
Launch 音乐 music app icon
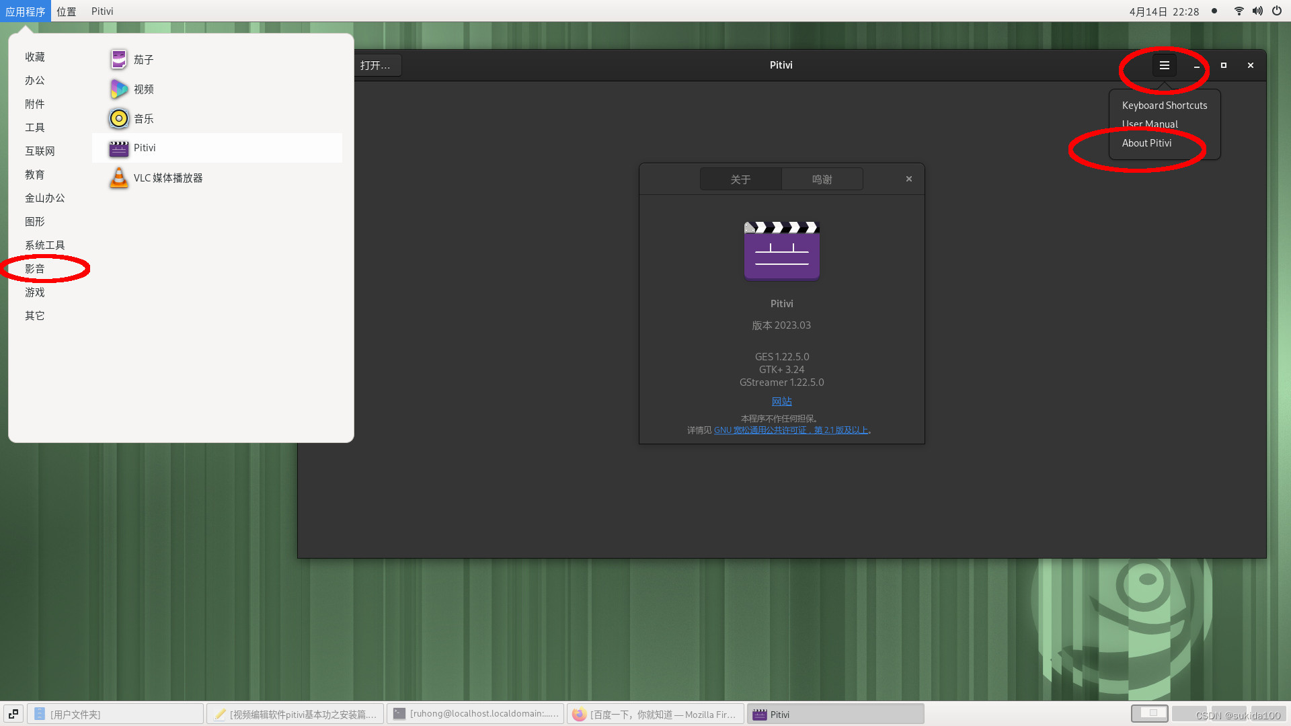pos(118,118)
